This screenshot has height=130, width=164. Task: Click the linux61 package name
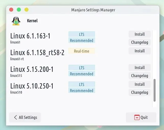point(15,42)
